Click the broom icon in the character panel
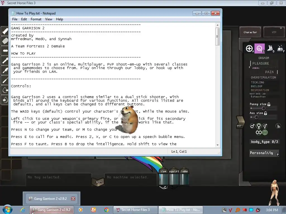 pos(278,126)
